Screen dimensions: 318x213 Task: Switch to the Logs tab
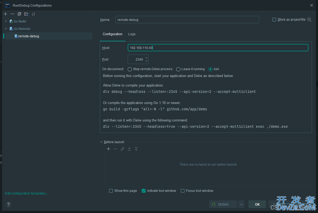(132, 34)
